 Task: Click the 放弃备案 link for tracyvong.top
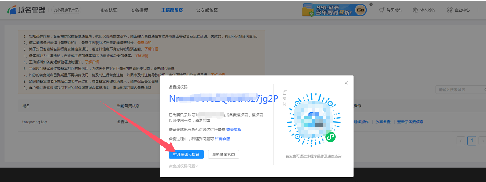(383, 122)
